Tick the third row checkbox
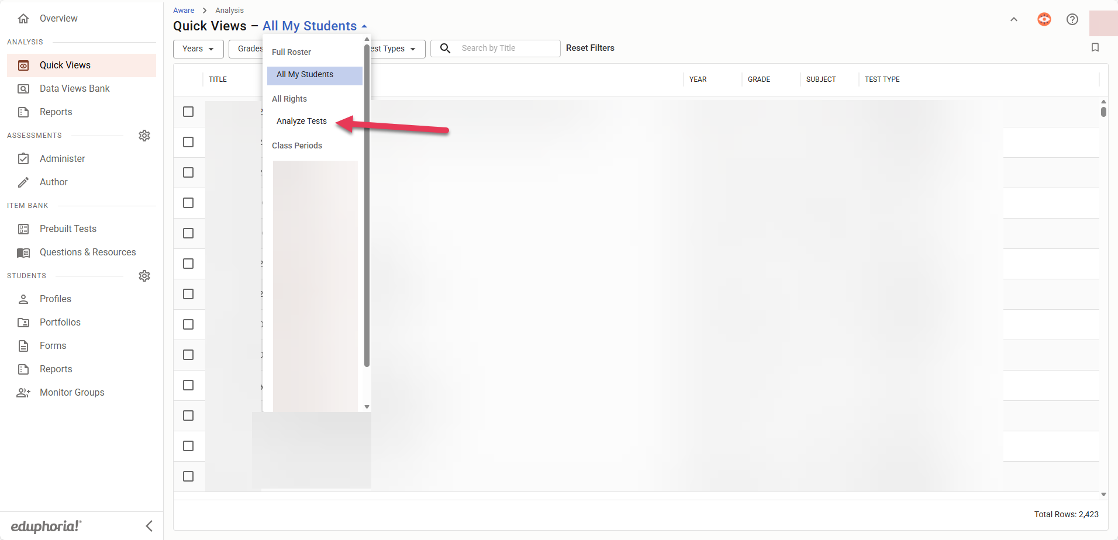Image resolution: width=1118 pixels, height=540 pixels. tap(188, 172)
